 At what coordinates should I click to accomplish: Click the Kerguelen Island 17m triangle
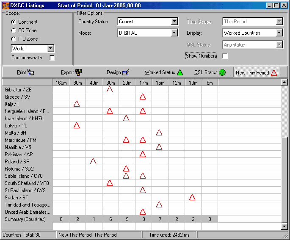[143, 111]
